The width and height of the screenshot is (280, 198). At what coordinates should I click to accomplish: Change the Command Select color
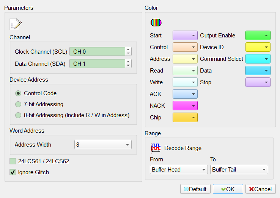coord(258,59)
